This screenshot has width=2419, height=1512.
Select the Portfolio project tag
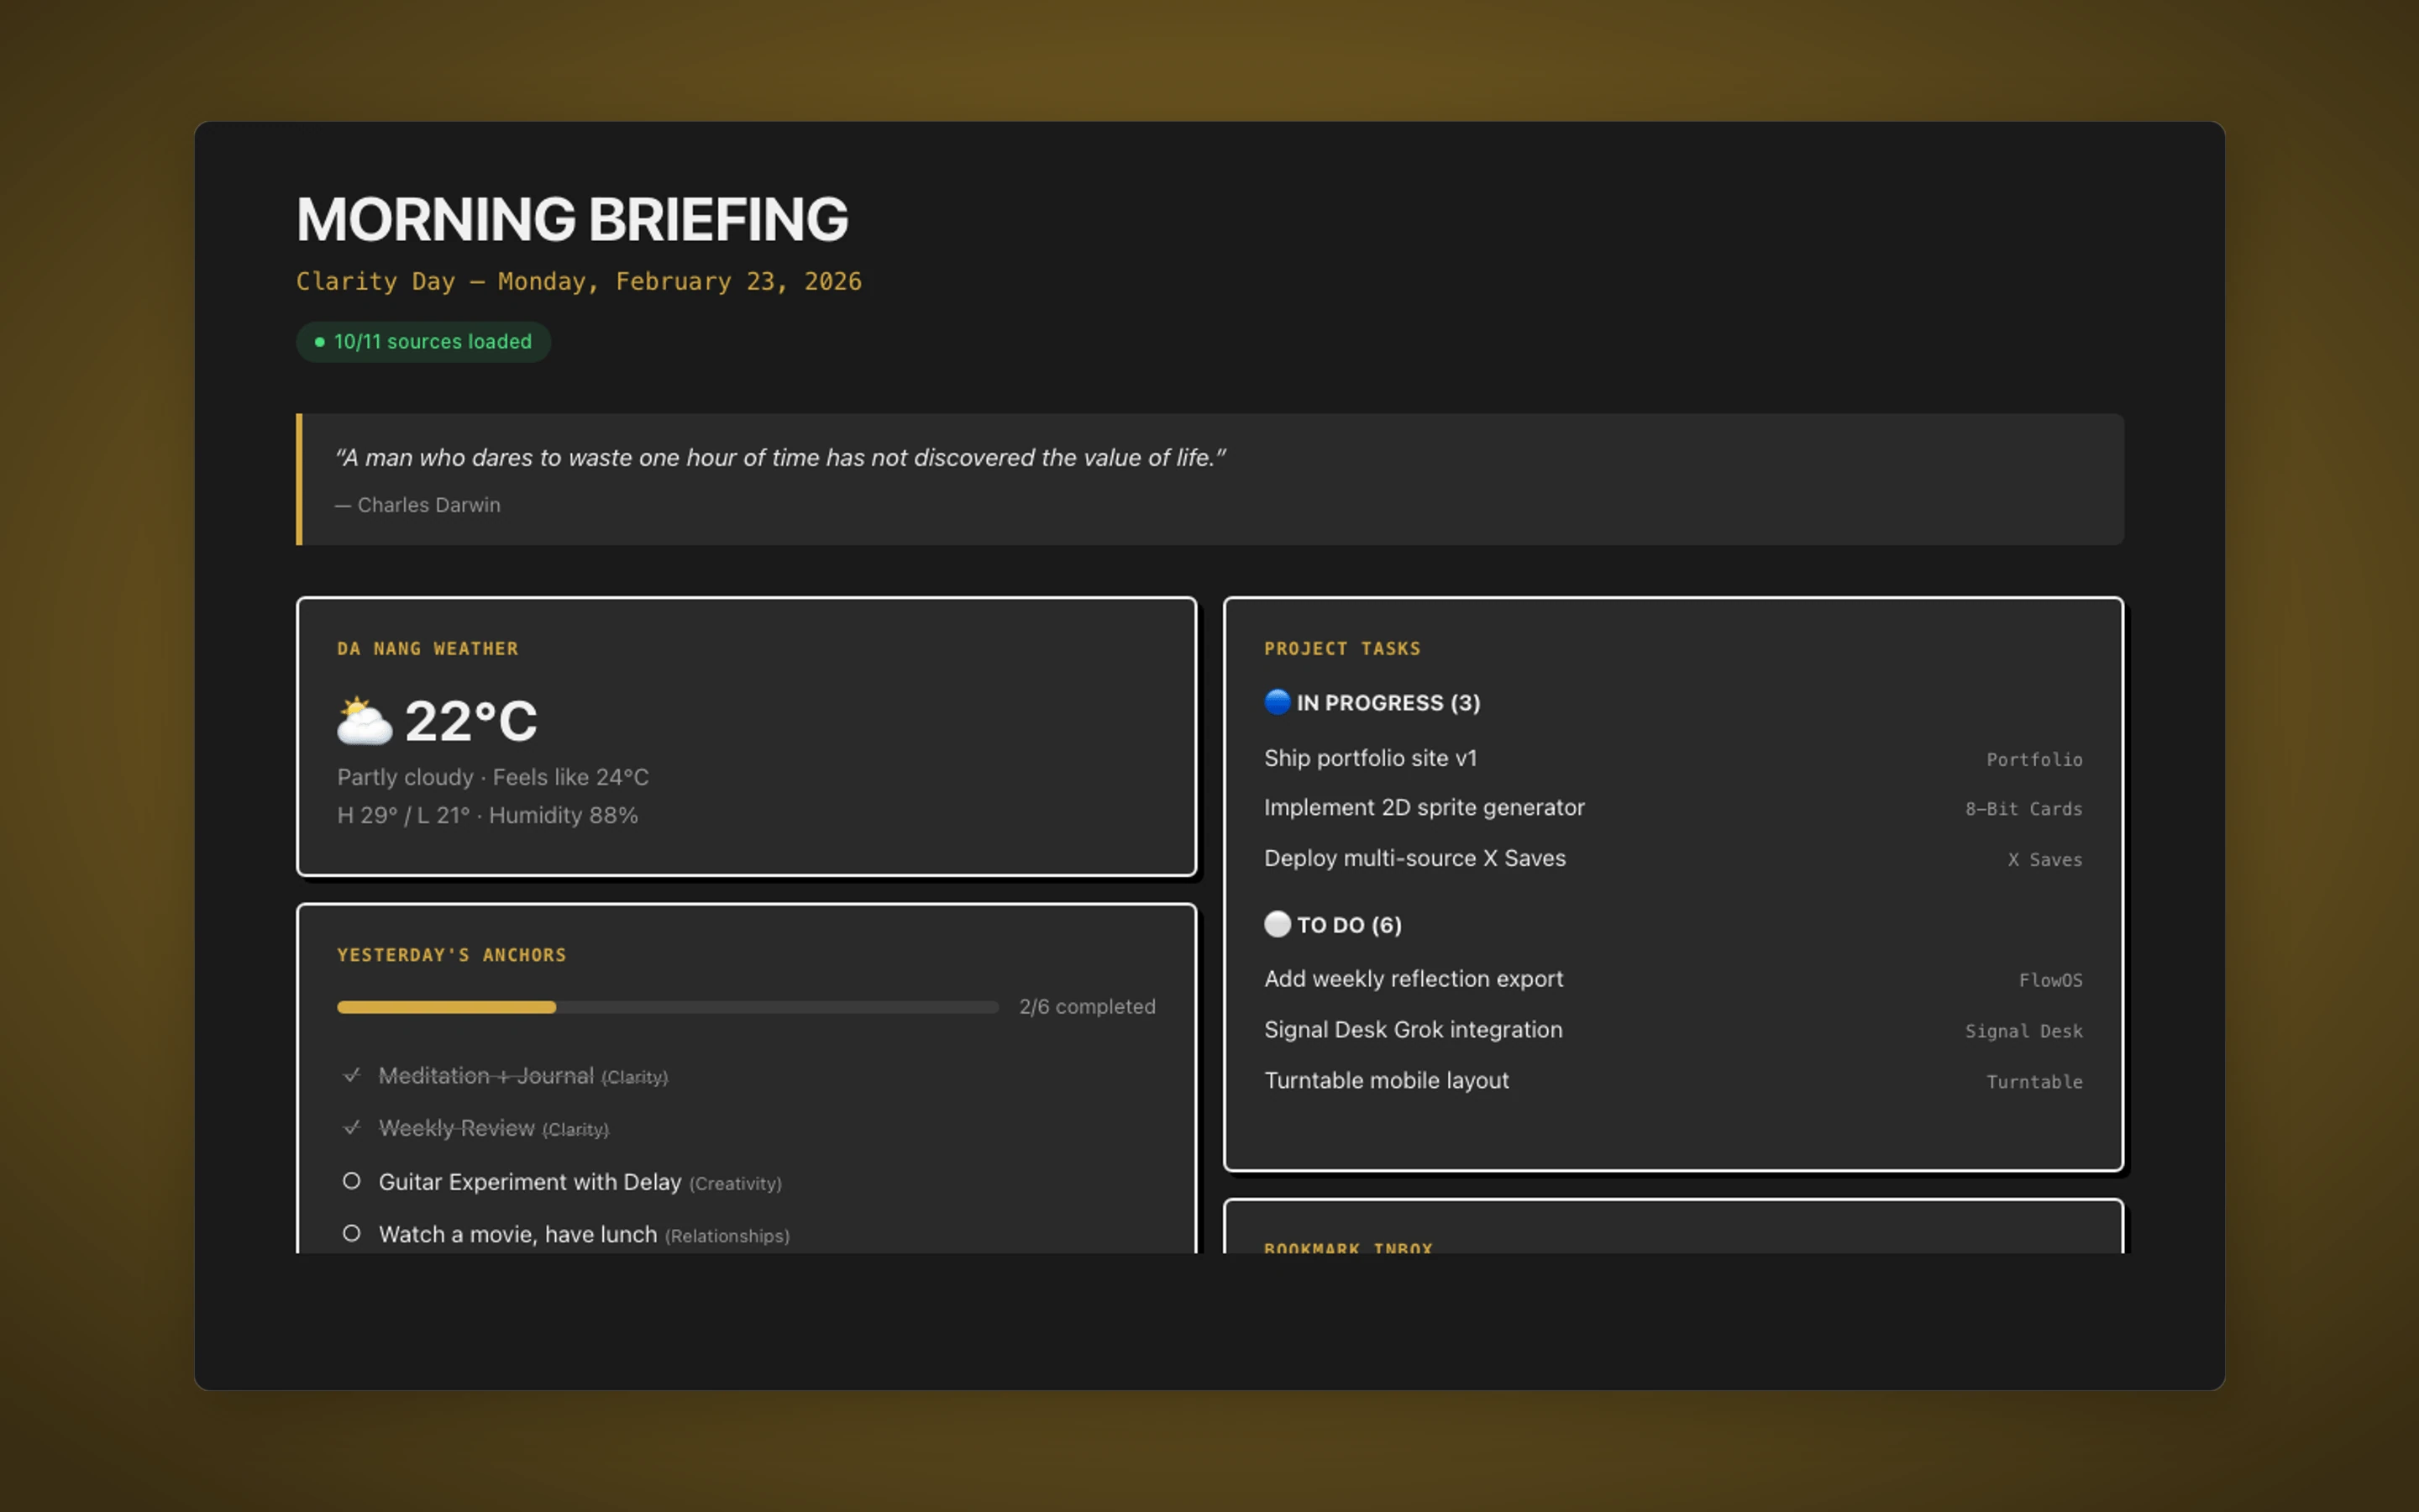2034,759
